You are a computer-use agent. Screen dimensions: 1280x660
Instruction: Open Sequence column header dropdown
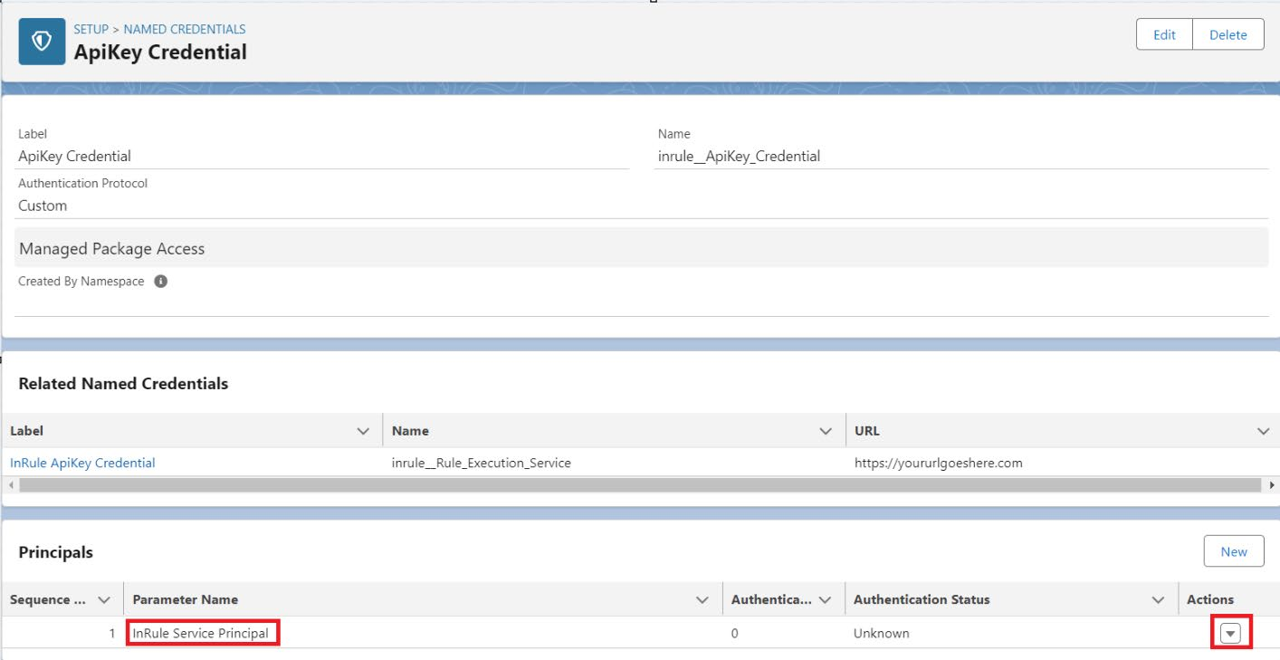tap(104, 599)
